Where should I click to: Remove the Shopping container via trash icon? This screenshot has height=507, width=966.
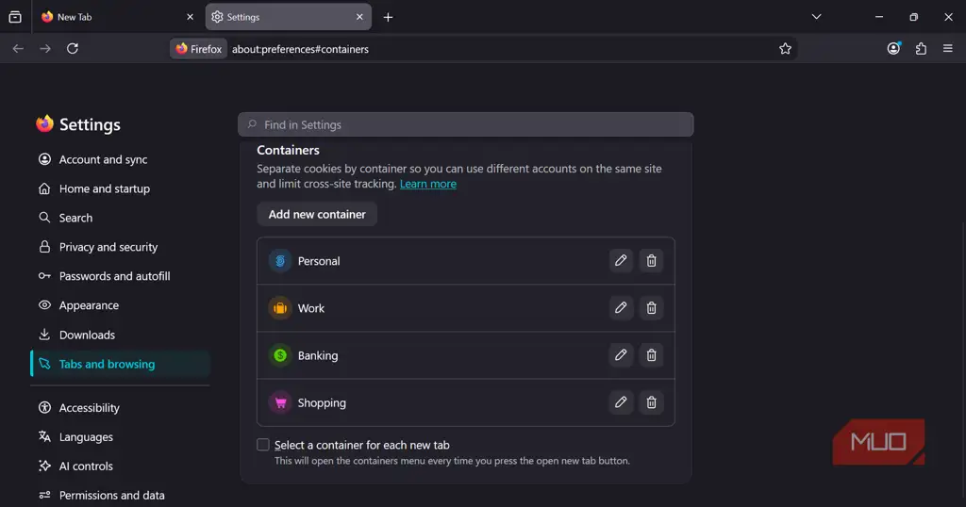[651, 402]
